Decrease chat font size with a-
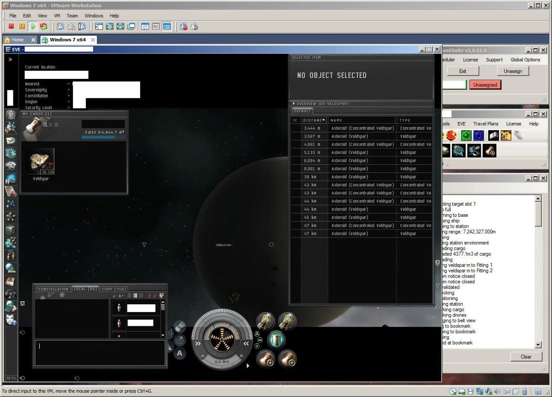The height and width of the screenshot is (397, 552). tap(115, 296)
